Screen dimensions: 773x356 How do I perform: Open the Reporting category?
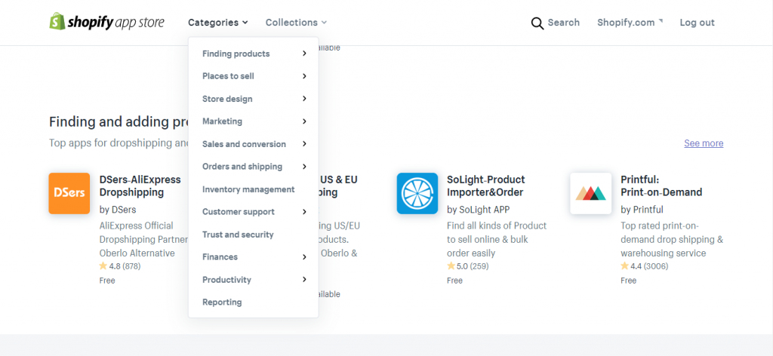point(222,302)
